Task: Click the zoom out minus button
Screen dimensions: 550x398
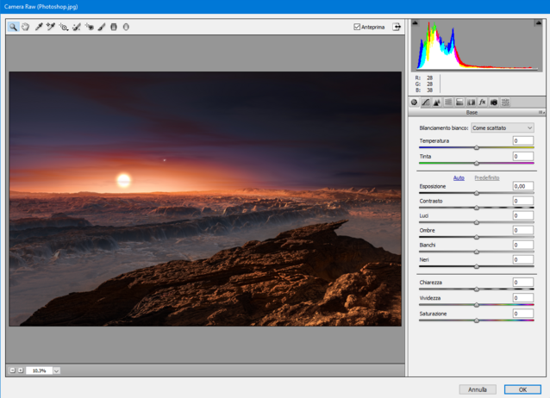Action: (x=13, y=370)
